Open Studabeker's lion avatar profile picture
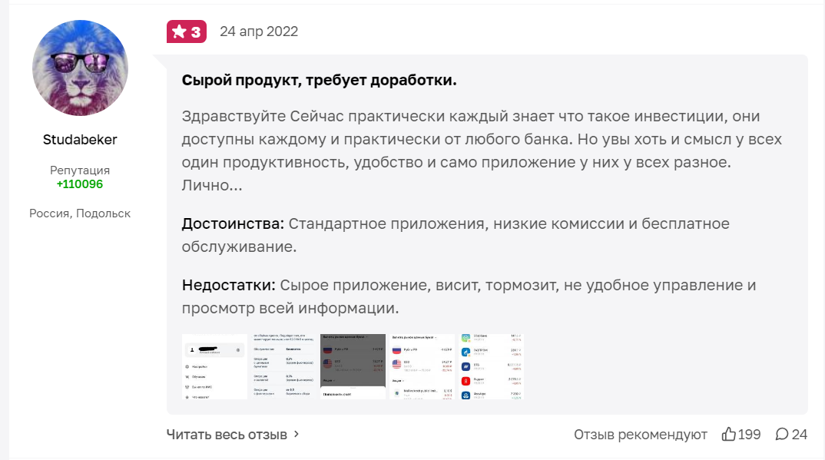 pyautogui.click(x=80, y=68)
